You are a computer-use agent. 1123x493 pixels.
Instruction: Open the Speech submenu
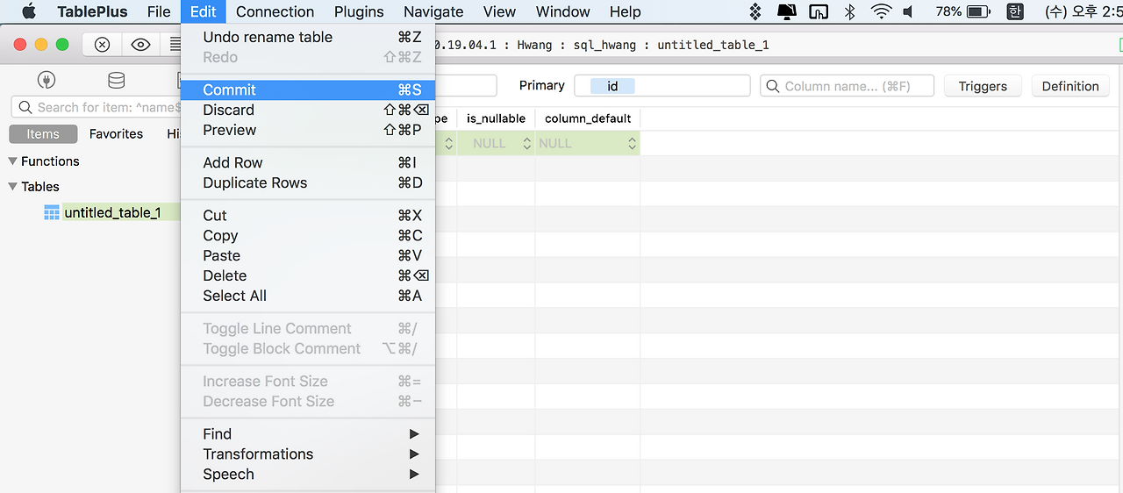click(307, 474)
